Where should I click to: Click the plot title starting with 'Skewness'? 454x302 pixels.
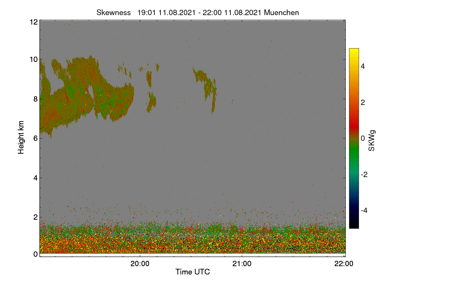[197, 12]
